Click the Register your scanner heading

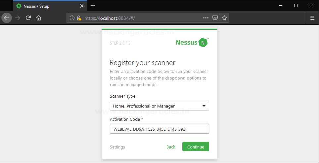click(x=142, y=63)
